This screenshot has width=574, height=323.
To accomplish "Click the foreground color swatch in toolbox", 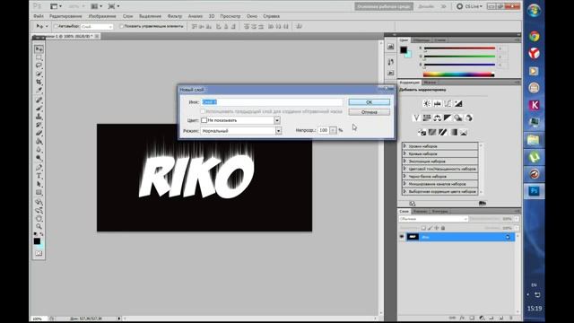I will pyautogui.click(x=37, y=241).
